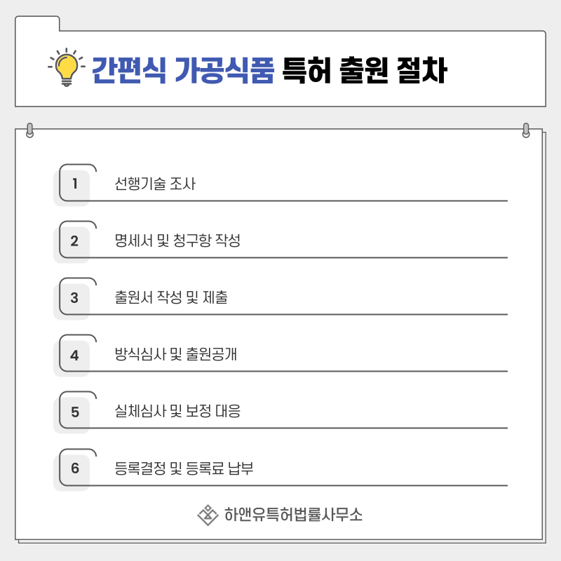Choose the 출원서 작성 및 제출 step
This screenshot has width=561, height=561.
(171, 299)
